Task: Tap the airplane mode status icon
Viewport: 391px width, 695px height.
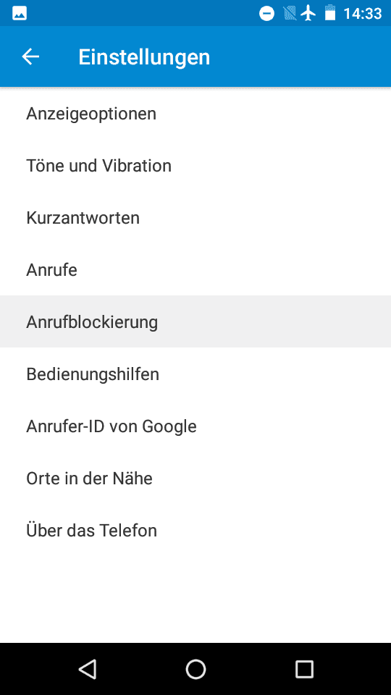Action: [308, 14]
